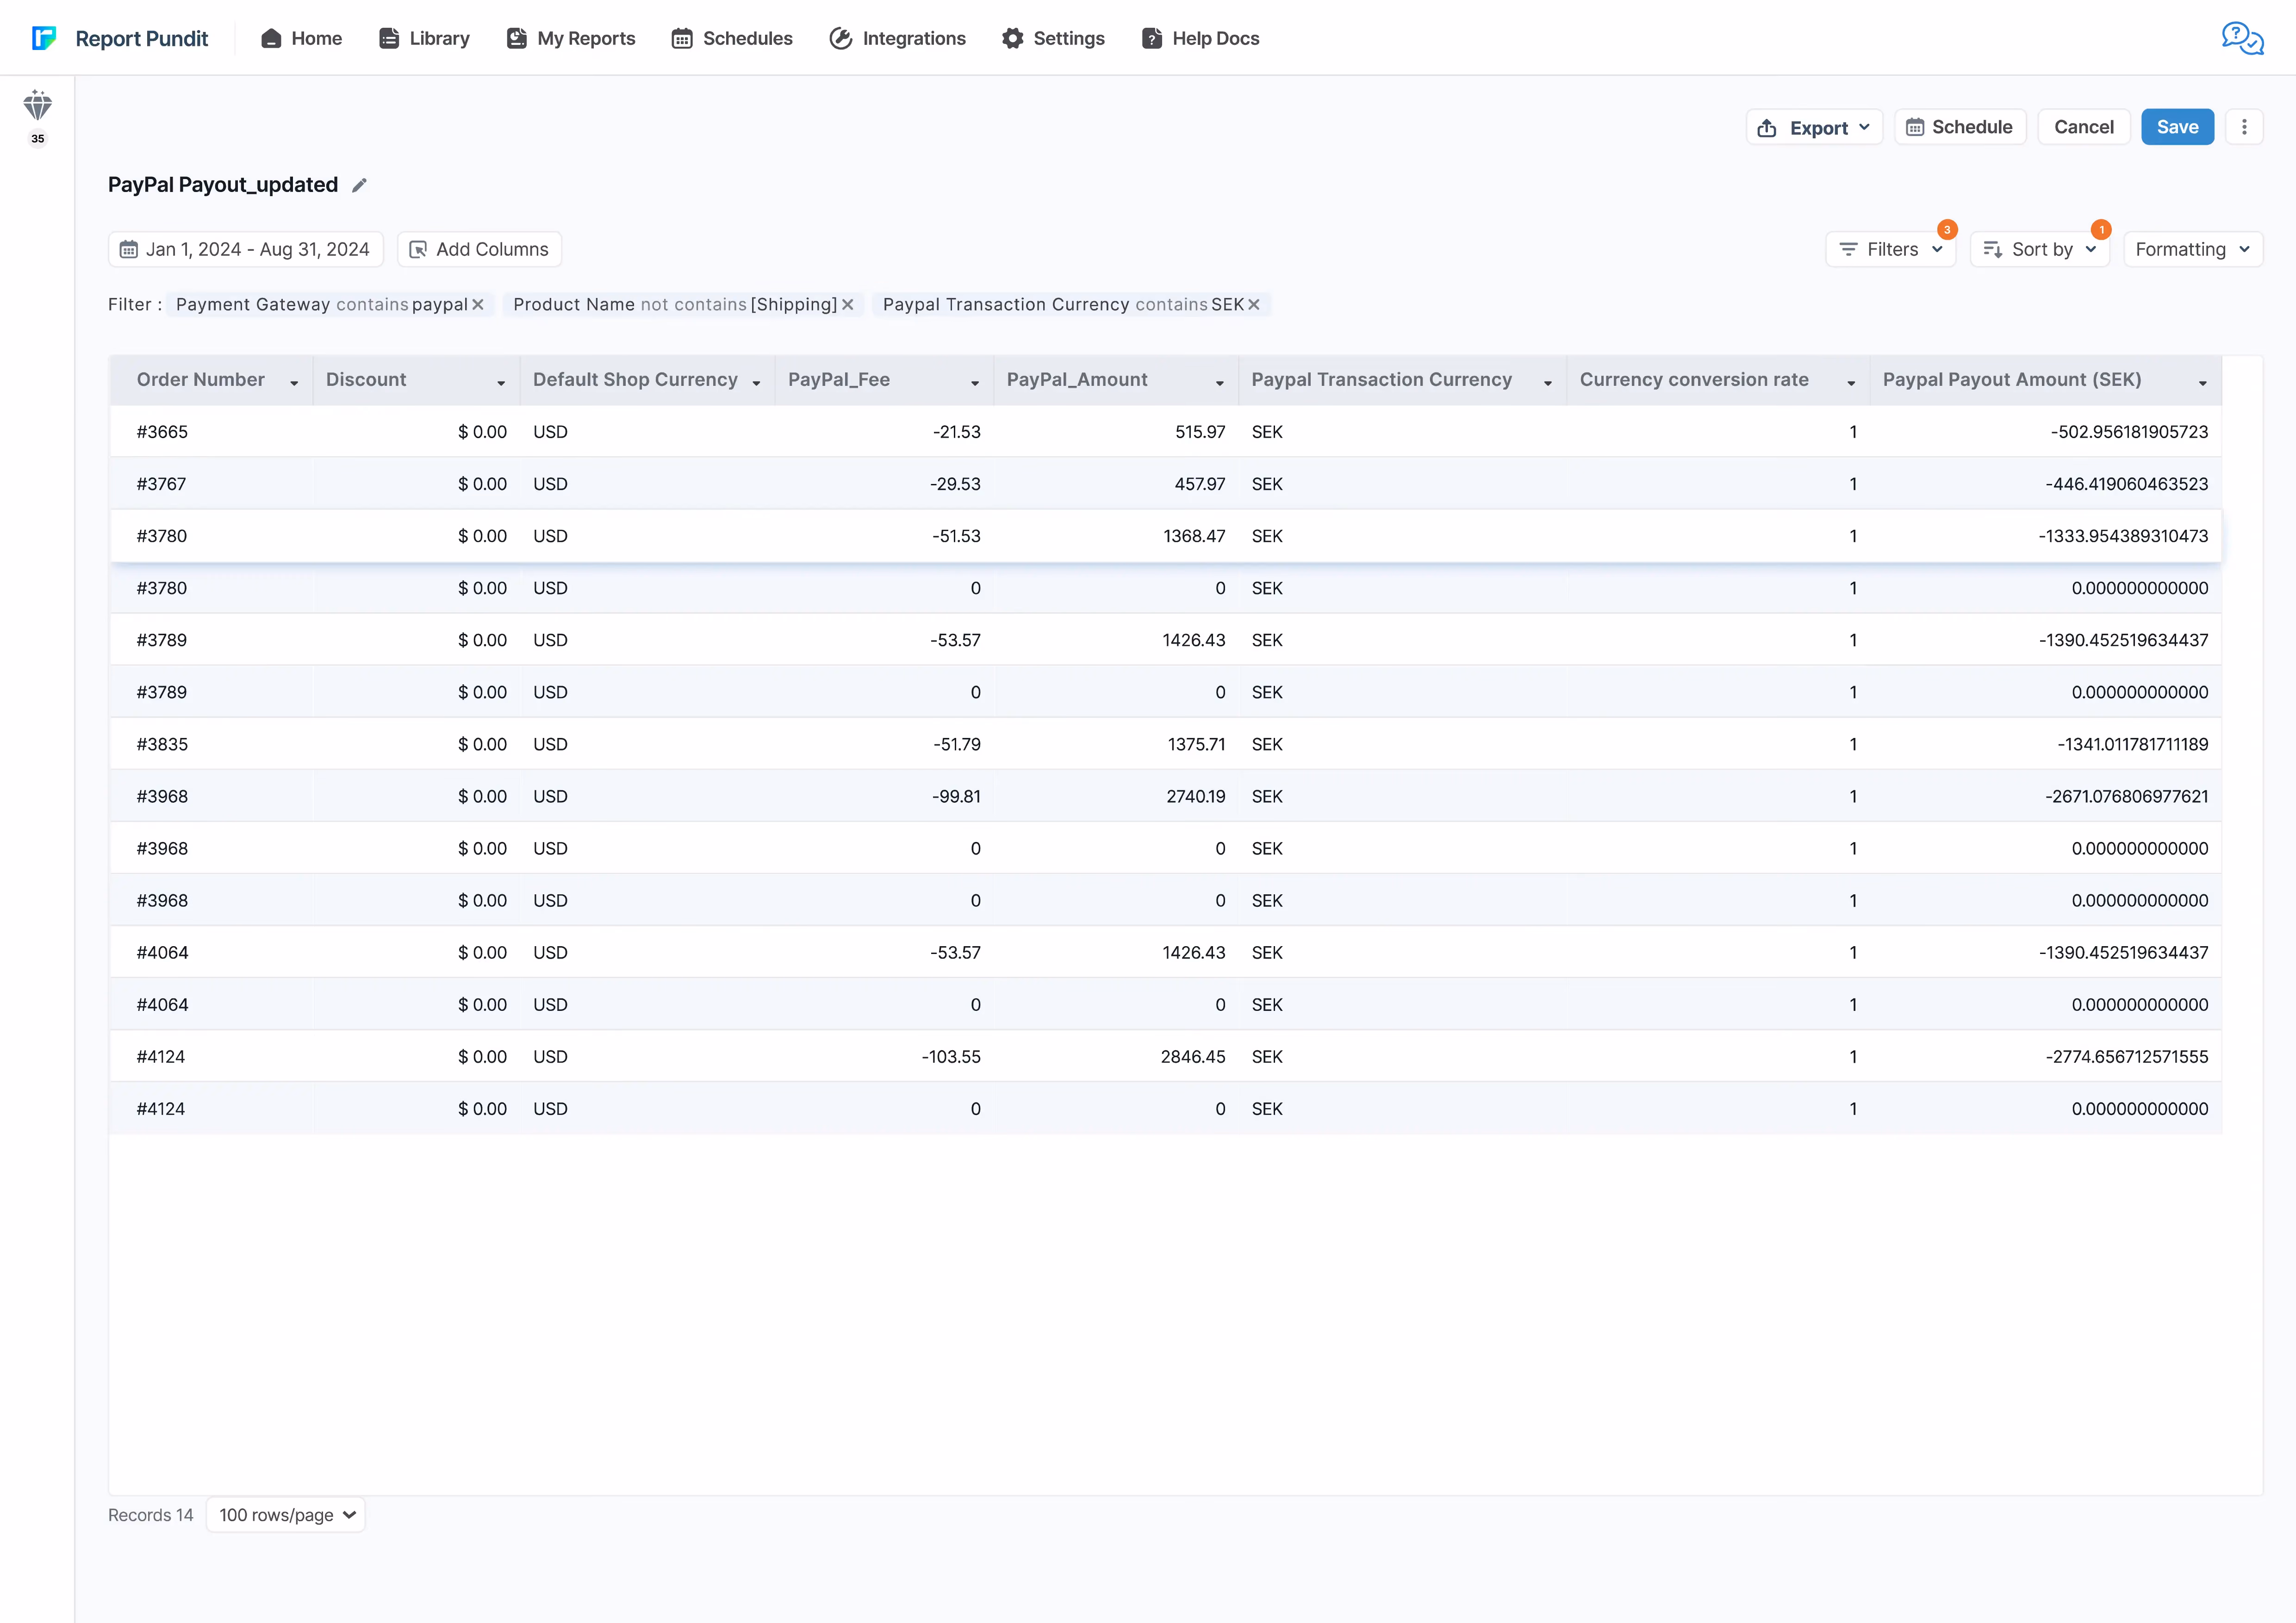Open the Discount column menu arrow
Image resolution: width=2296 pixels, height=1623 pixels.
tap(501, 383)
